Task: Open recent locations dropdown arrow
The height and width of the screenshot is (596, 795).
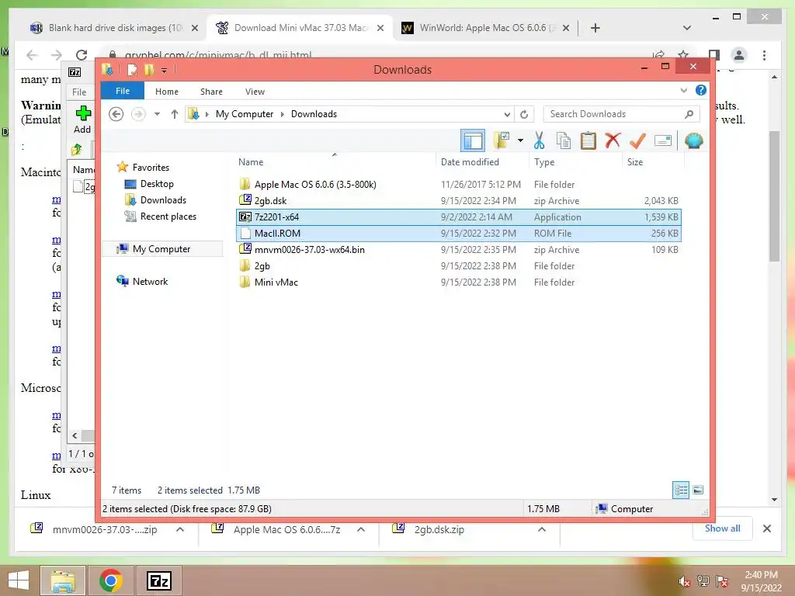Action: point(157,114)
